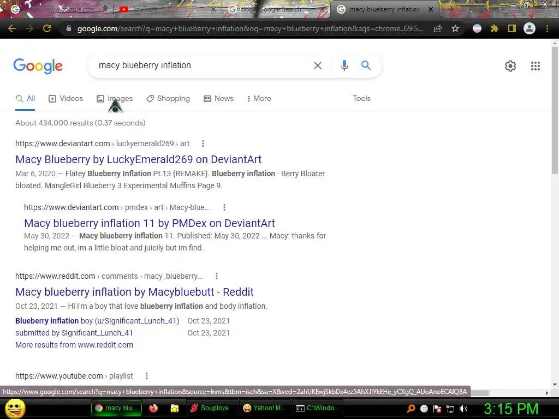Open the network tray icon
559x419 pixels.
coord(450,409)
